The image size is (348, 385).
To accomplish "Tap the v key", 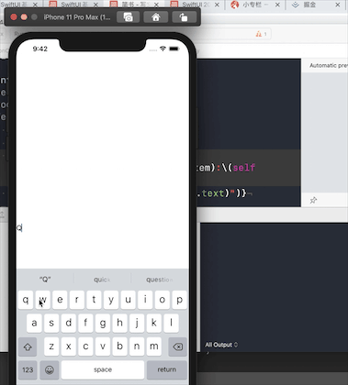I will click(103, 346).
